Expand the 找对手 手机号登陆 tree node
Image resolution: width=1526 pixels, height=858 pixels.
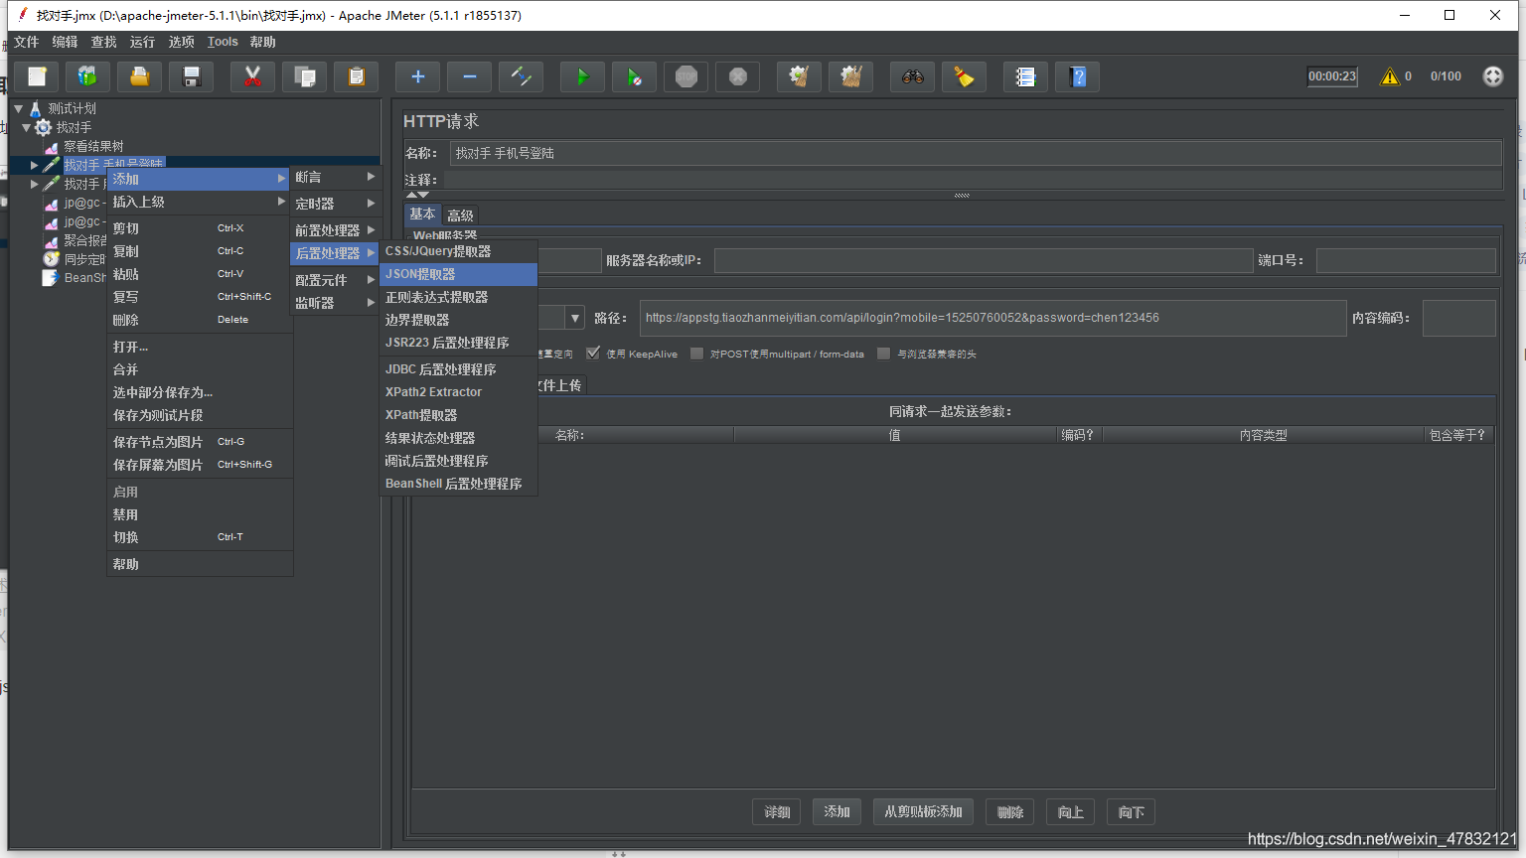coord(35,165)
